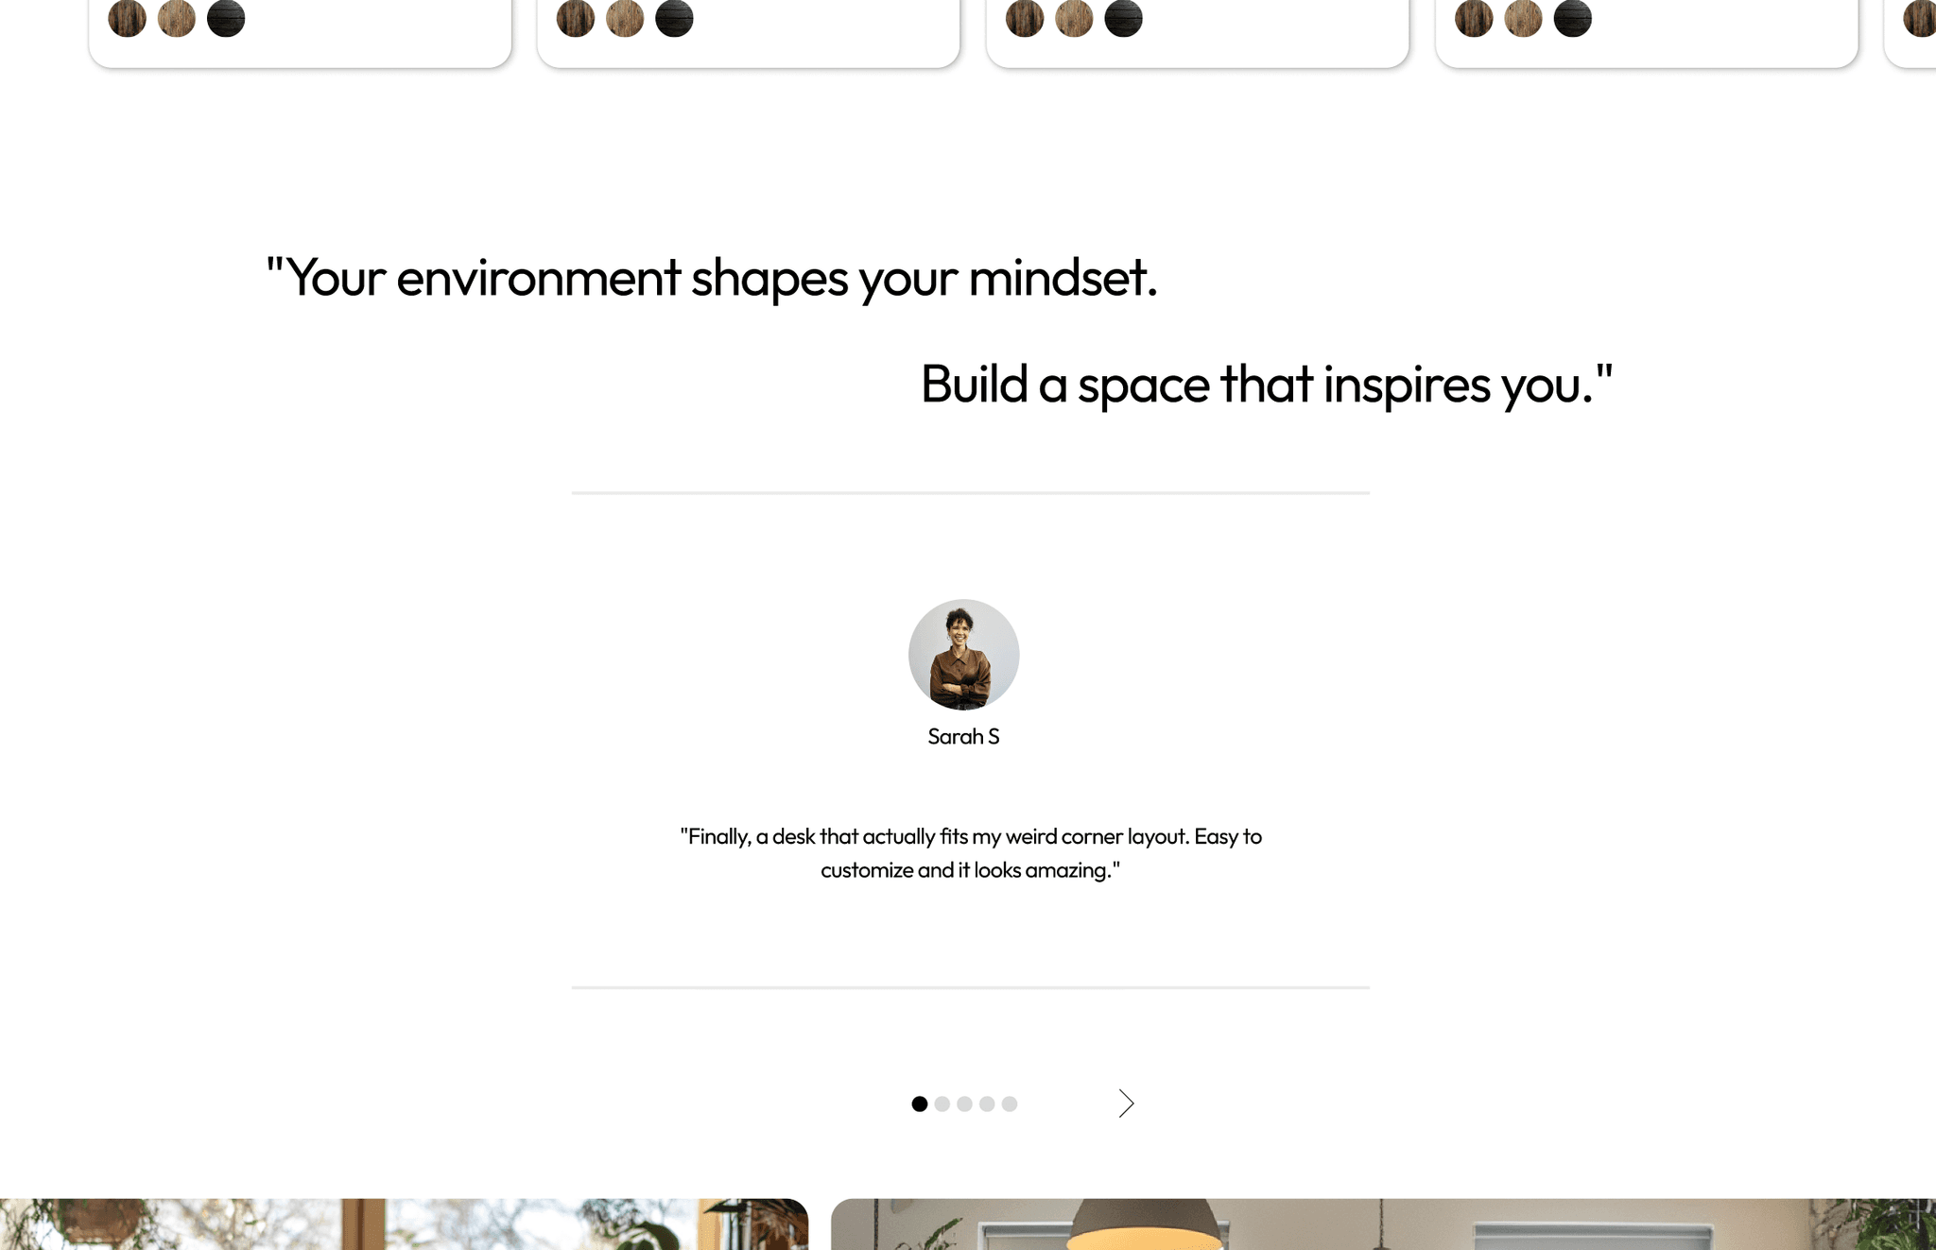Select the first testimonial pagination dot

click(x=919, y=1104)
